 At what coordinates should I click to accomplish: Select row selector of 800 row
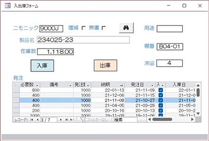pos(16,90)
